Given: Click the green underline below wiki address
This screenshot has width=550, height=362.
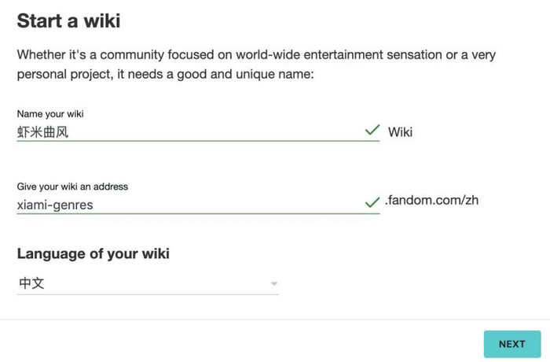Looking at the screenshot, I should click(198, 214).
